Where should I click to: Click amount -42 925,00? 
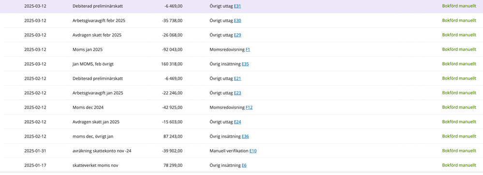[x=172, y=107]
